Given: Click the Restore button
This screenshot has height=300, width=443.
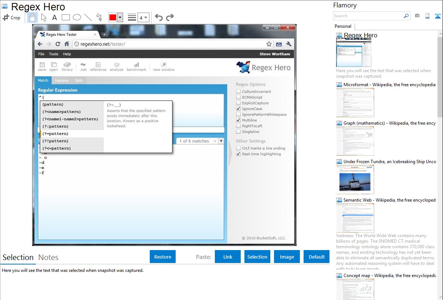Looking at the screenshot, I should 163,257.
